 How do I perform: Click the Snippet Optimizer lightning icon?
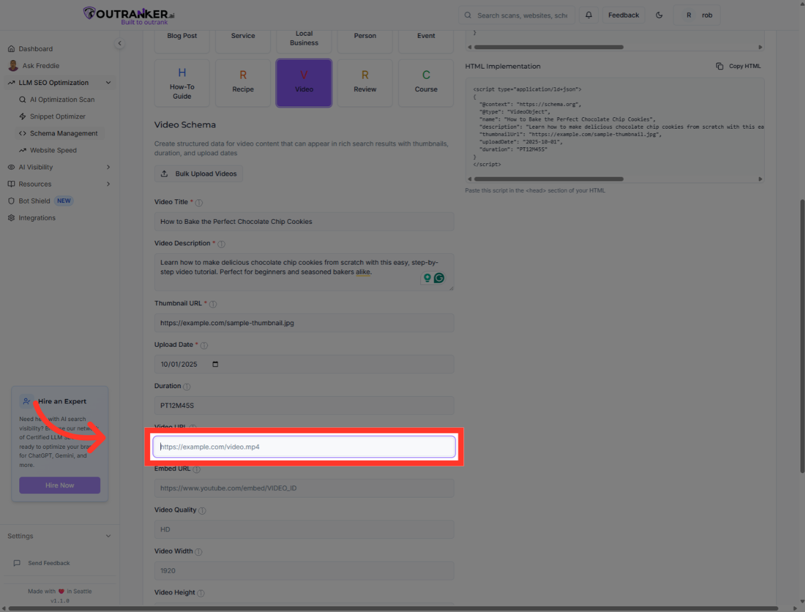coord(23,117)
